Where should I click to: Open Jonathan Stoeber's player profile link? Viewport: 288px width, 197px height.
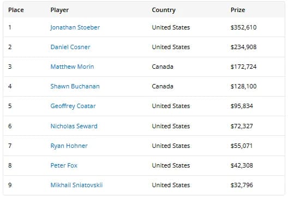coord(75,28)
